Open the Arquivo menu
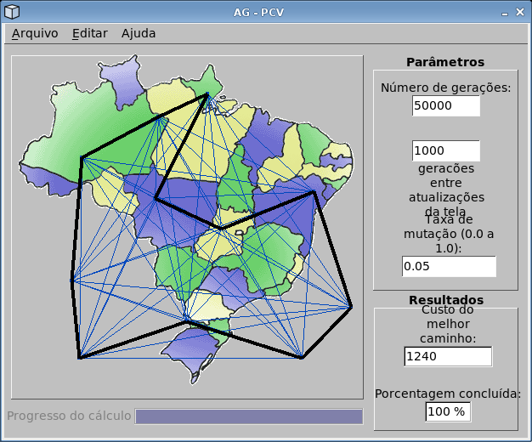This screenshot has width=532, height=442. point(35,33)
